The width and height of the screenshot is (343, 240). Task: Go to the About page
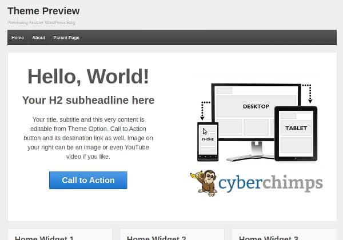pyautogui.click(x=39, y=38)
